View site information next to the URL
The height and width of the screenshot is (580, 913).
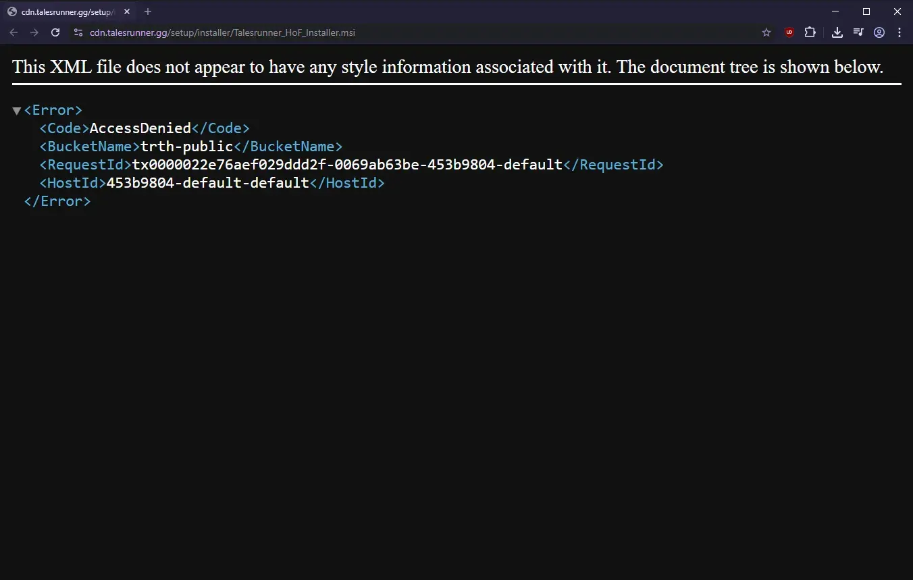pyautogui.click(x=78, y=32)
